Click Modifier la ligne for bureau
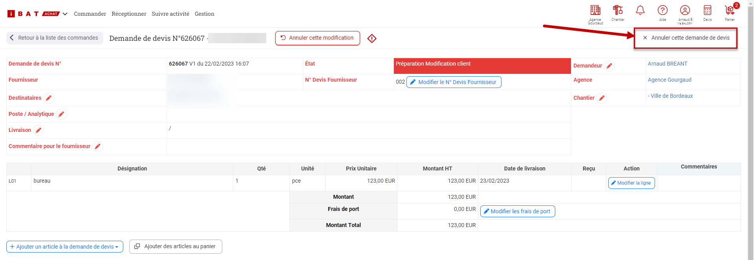The width and height of the screenshot is (754, 260). click(x=631, y=183)
